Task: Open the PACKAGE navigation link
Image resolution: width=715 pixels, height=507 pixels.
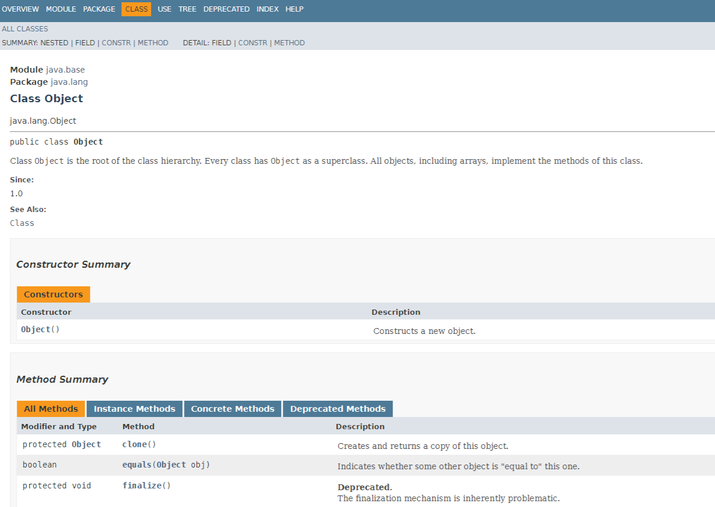Action: (x=99, y=9)
